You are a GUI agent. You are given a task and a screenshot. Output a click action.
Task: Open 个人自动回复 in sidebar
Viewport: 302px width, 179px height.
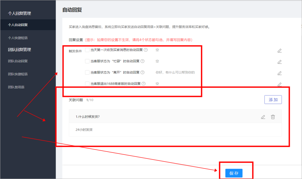pos(28,25)
